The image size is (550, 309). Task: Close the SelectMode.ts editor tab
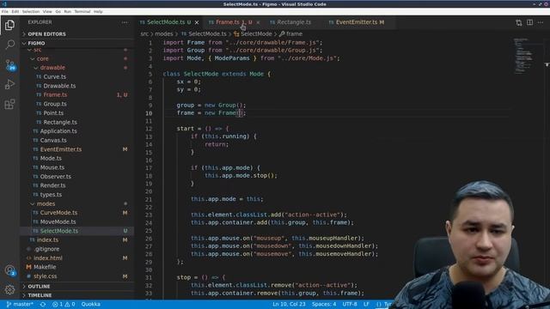pos(197,22)
